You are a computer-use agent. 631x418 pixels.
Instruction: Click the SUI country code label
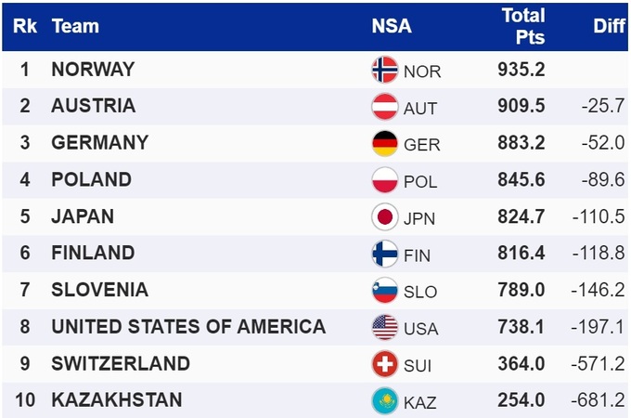[419, 365]
